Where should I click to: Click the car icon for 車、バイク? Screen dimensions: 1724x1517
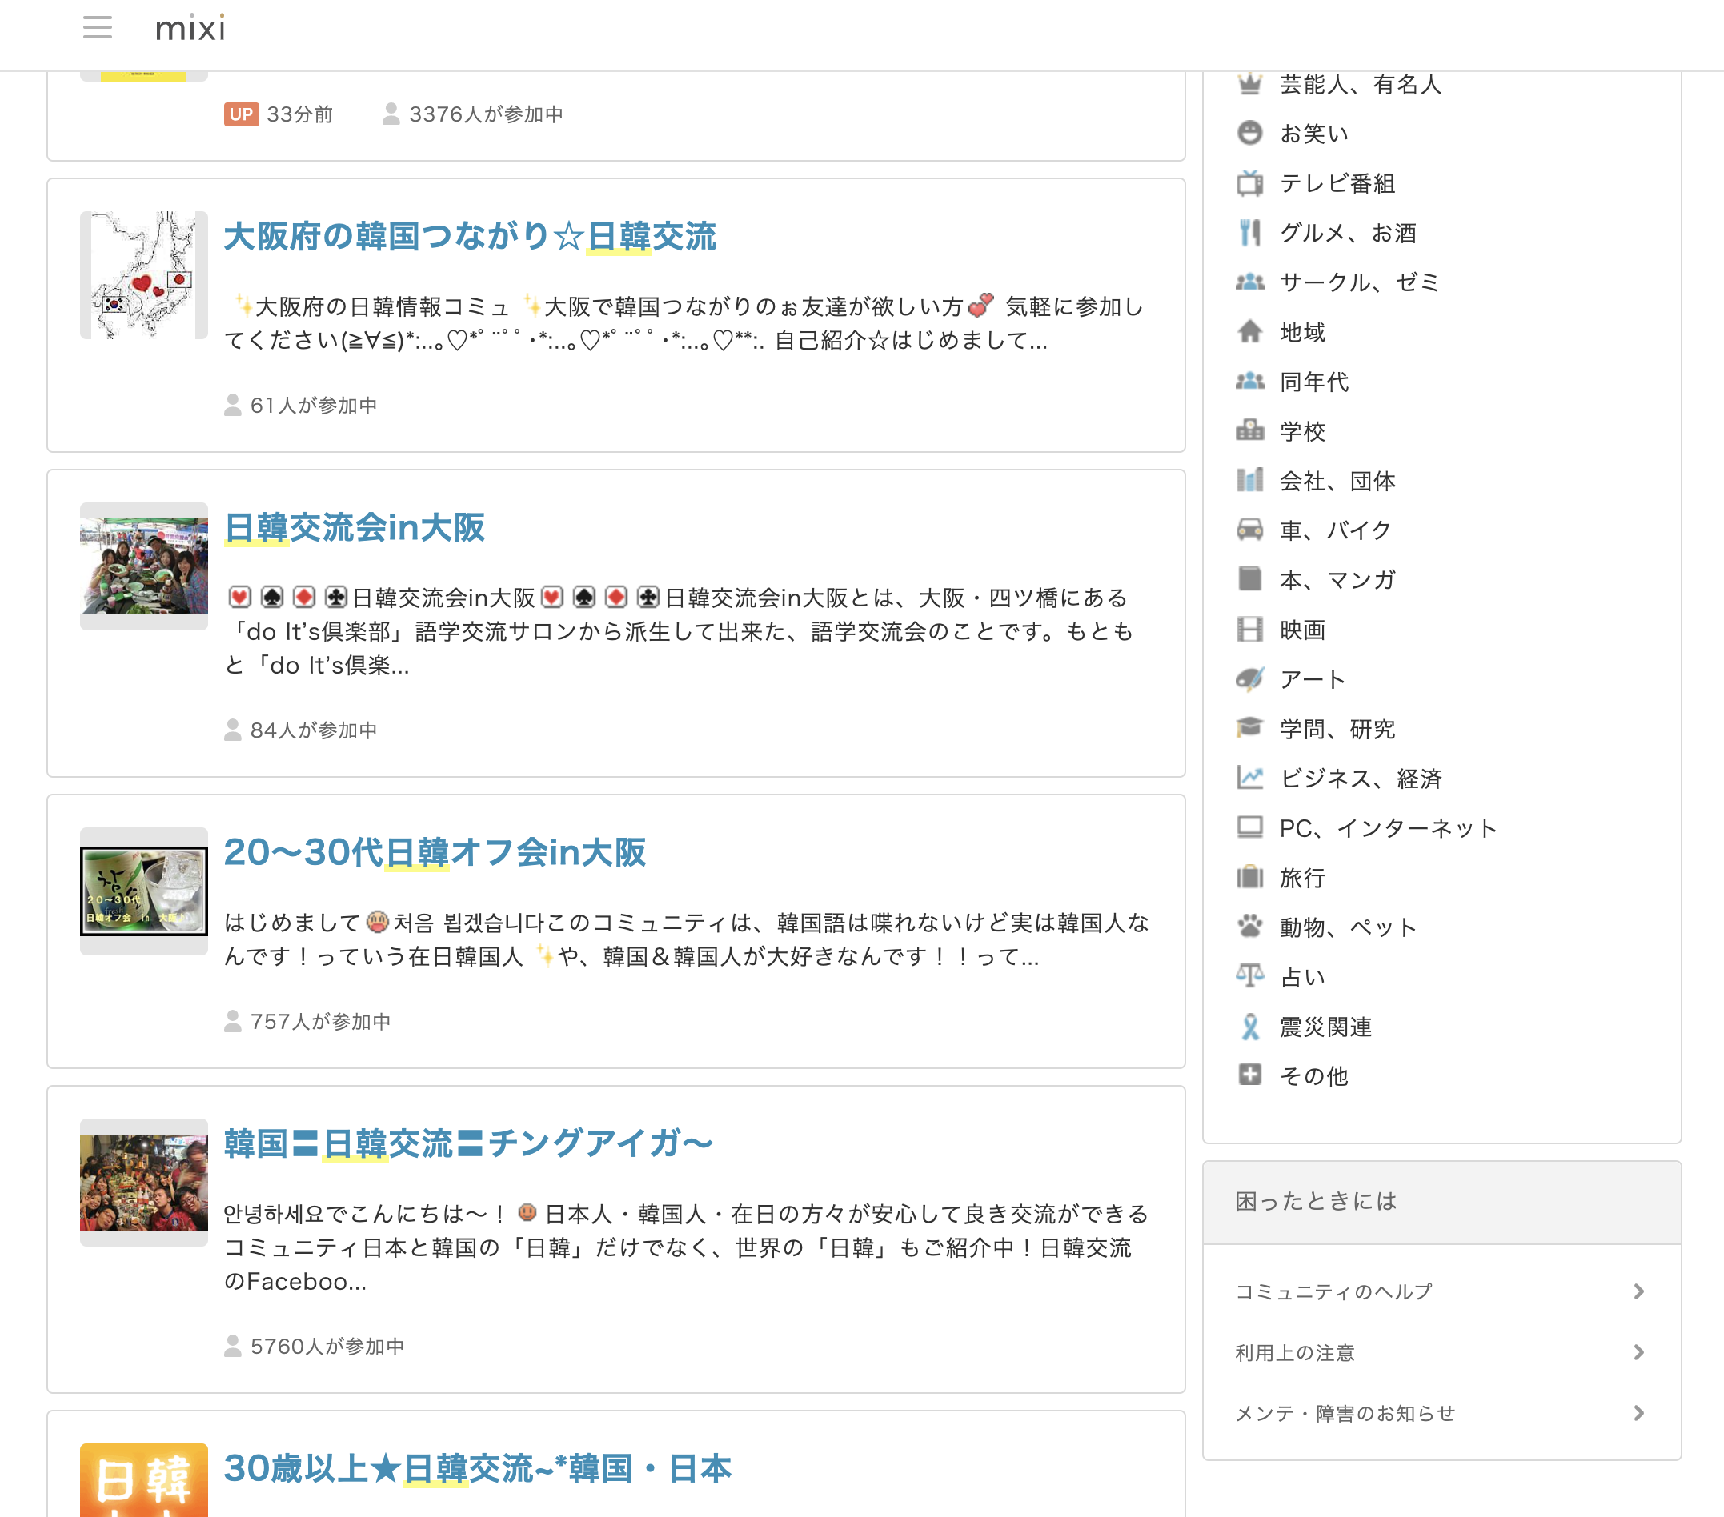click(1249, 530)
